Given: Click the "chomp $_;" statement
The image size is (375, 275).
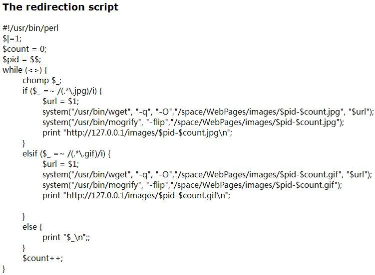Looking at the screenshot, I should 43,81.
